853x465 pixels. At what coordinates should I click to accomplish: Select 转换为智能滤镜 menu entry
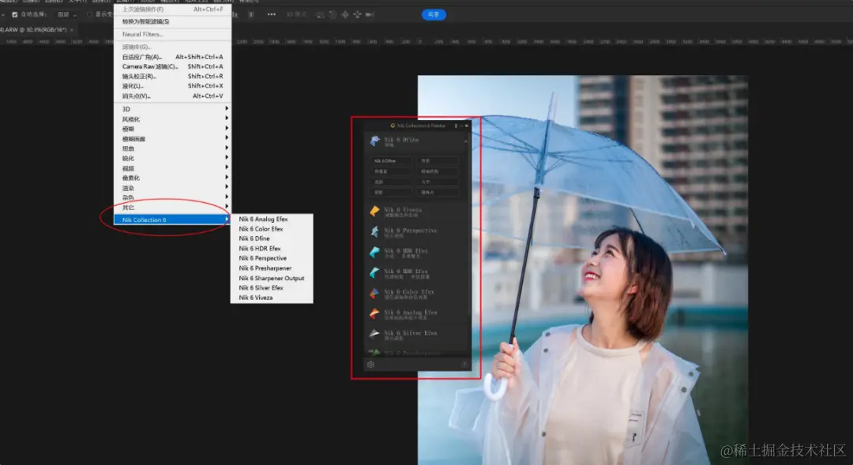point(145,21)
